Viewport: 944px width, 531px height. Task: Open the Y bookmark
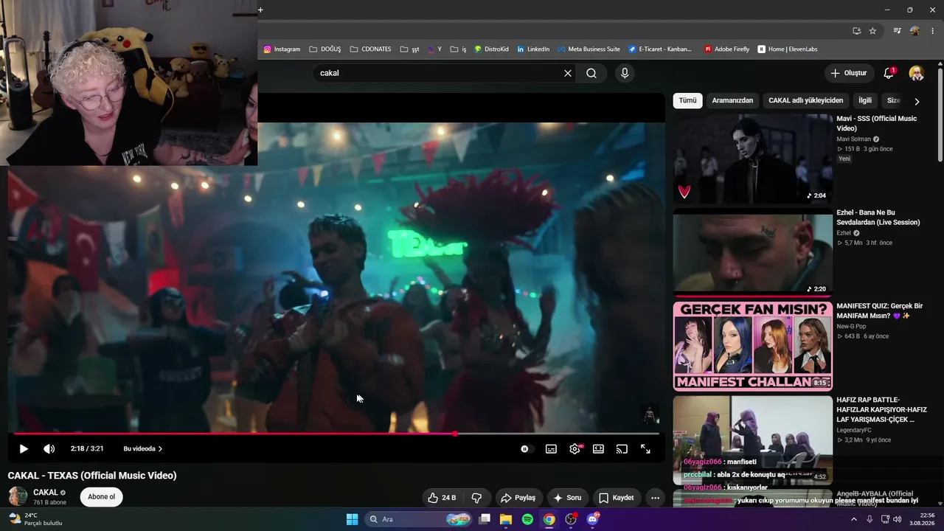[x=434, y=49]
